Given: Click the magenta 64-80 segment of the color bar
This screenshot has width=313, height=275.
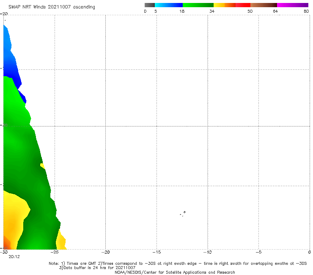Looking at the screenshot, I should point(293,5).
